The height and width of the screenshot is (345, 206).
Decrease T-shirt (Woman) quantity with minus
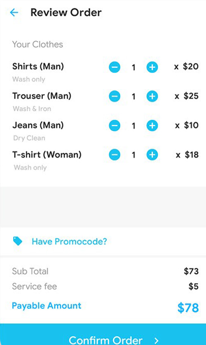(115, 155)
